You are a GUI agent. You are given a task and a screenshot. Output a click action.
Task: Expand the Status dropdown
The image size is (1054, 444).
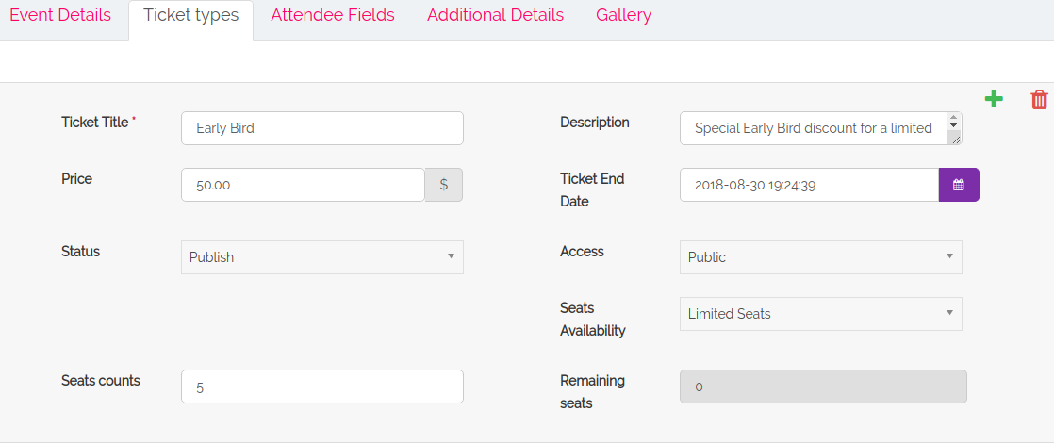[x=322, y=257]
